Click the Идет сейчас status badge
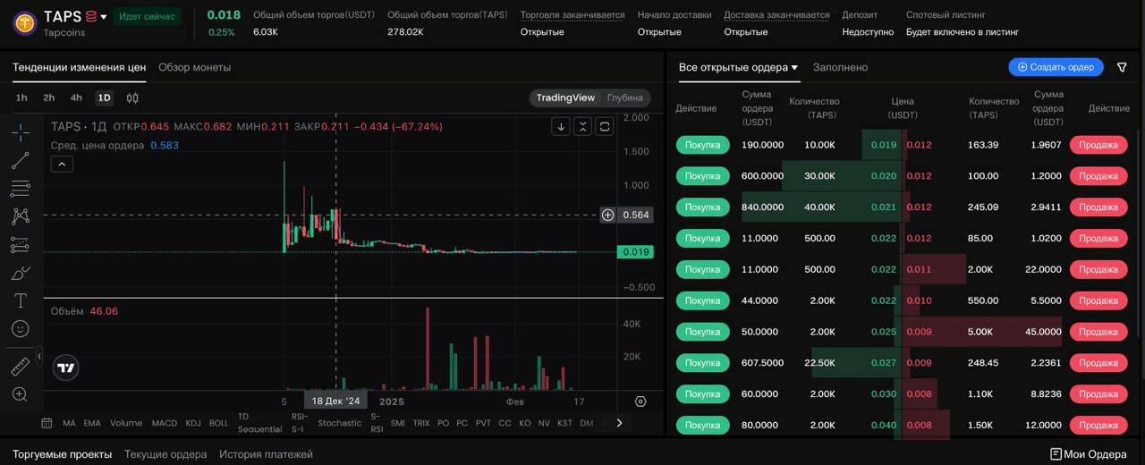Image resolution: width=1145 pixels, height=465 pixels. tap(147, 16)
